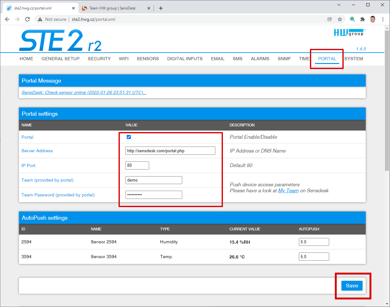Open the SMS page
The image size is (390, 307).
(238, 59)
